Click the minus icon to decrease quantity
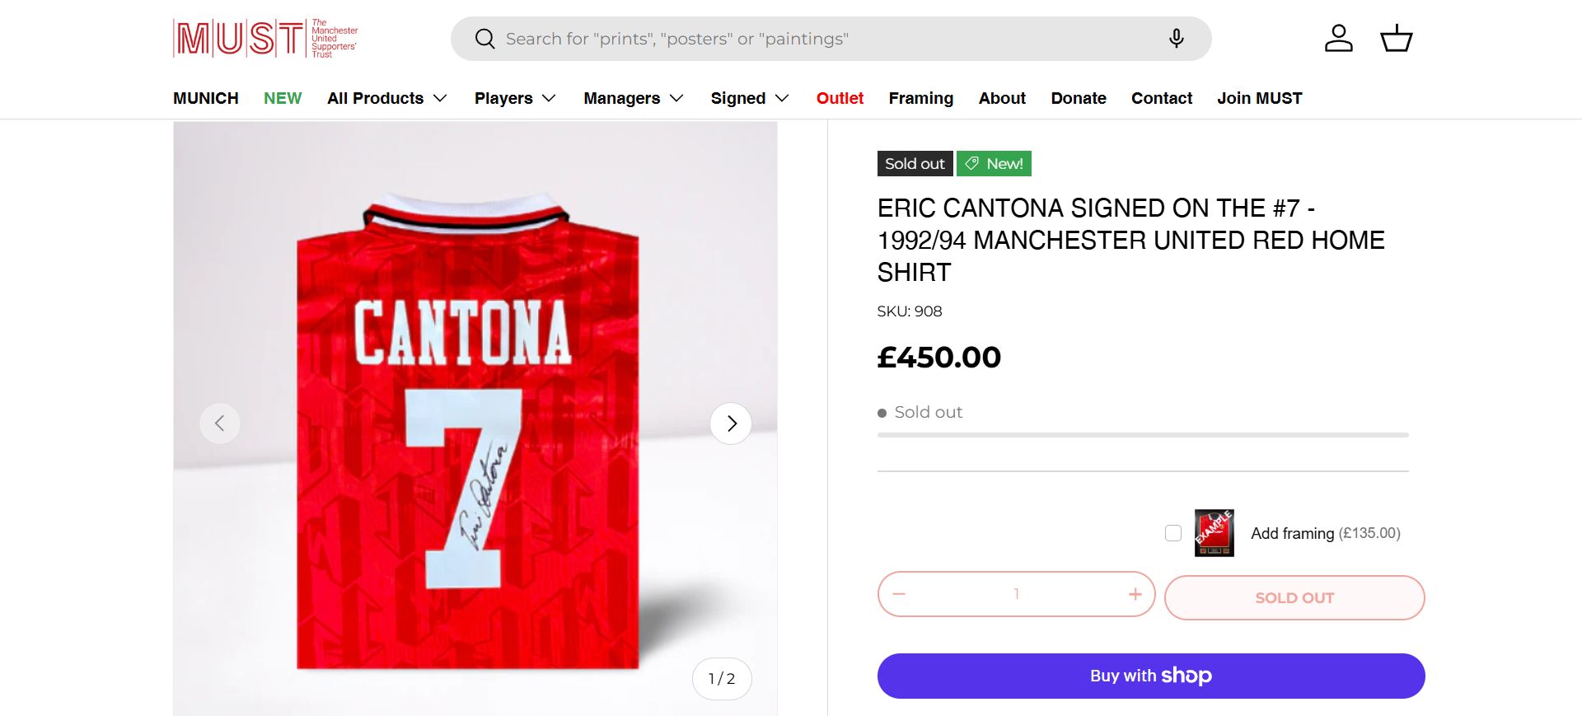1582x716 pixels. pyautogui.click(x=899, y=594)
